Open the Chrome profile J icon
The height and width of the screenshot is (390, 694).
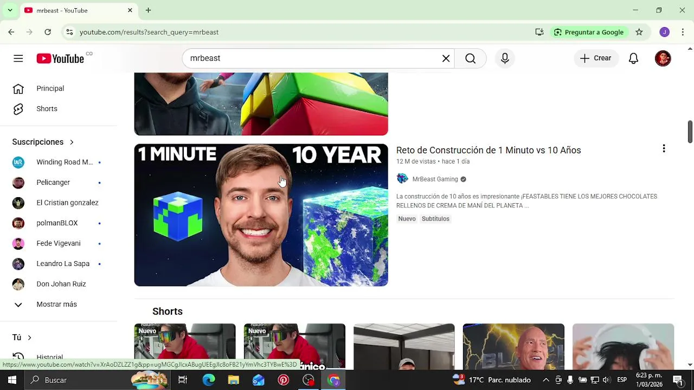[x=665, y=32]
